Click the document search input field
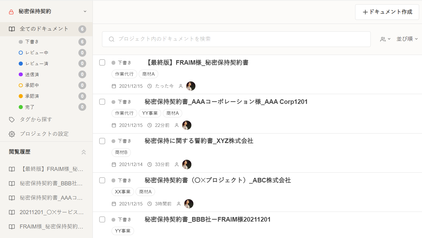This screenshot has height=238, width=422. coord(239,39)
